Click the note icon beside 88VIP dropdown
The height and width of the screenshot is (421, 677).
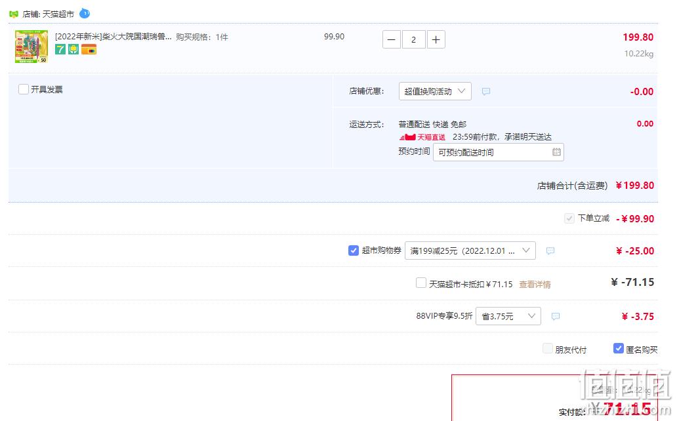pyautogui.click(x=556, y=317)
